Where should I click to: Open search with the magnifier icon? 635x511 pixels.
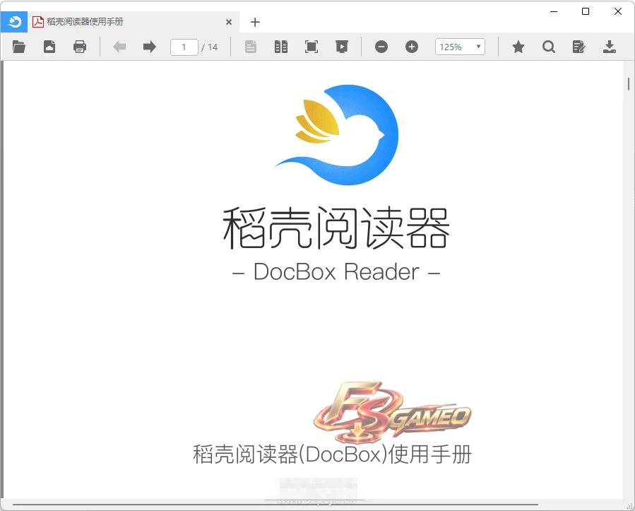pyautogui.click(x=549, y=47)
